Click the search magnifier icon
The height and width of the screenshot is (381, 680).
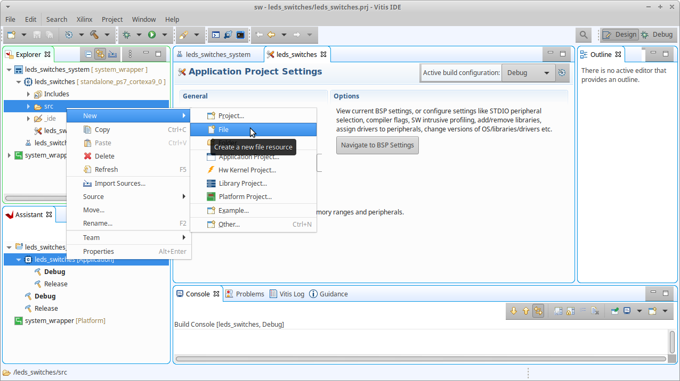(584, 35)
